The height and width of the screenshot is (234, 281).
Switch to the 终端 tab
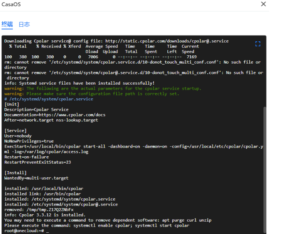[x=7, y=24]
